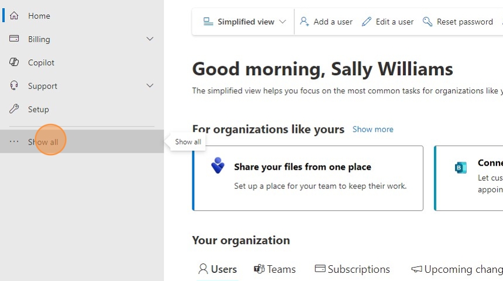This screenshot has height=281, width=503.
Task: Open the Simplified view dropdown
Action: (x=245, y=22)
